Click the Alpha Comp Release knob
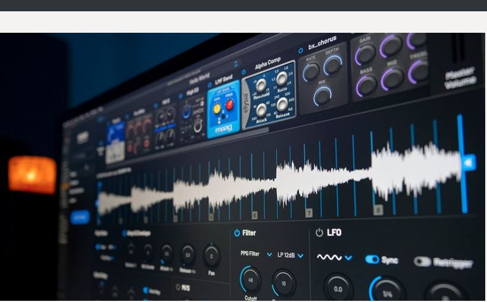Image resolution: width=487 pixels, height=302 pixels. tap(282, 104)
